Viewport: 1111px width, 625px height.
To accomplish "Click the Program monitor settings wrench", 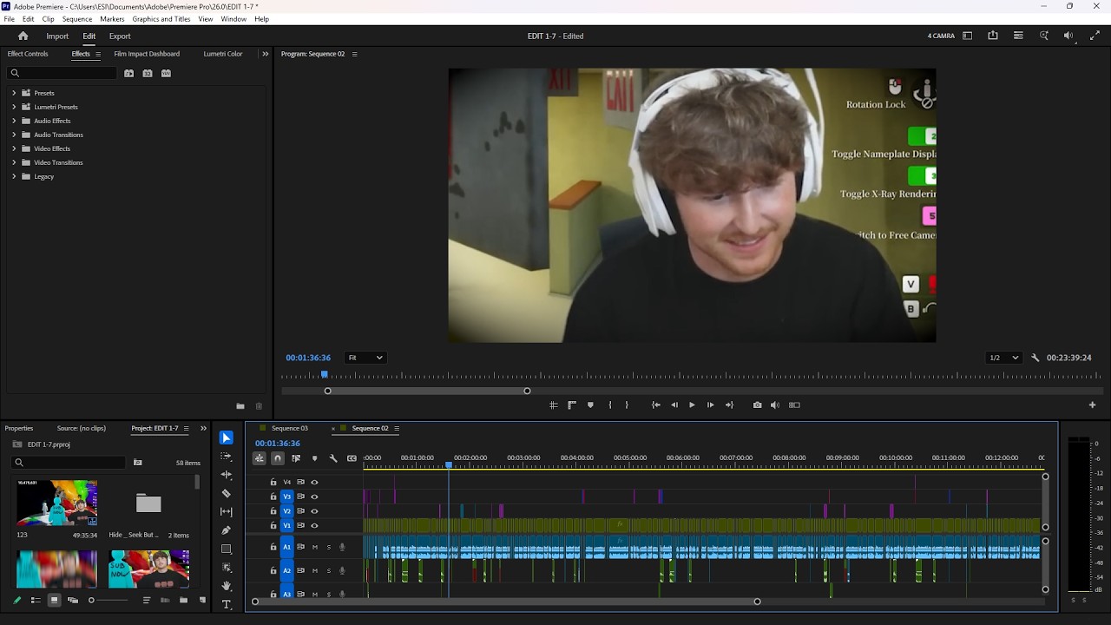I will [x=1035, y=358].
